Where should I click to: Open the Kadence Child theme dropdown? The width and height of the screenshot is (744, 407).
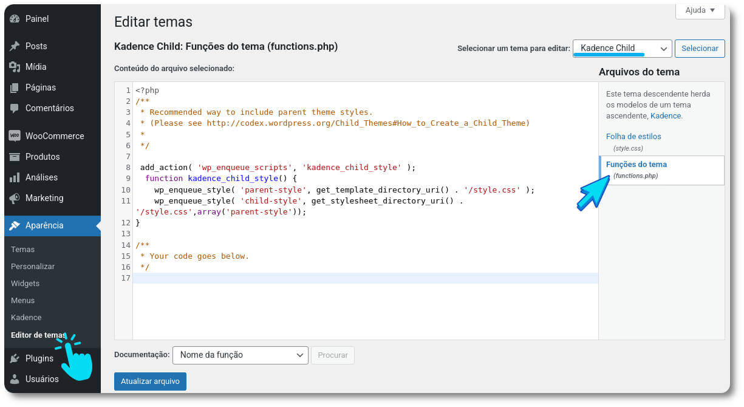click(623, 49)
